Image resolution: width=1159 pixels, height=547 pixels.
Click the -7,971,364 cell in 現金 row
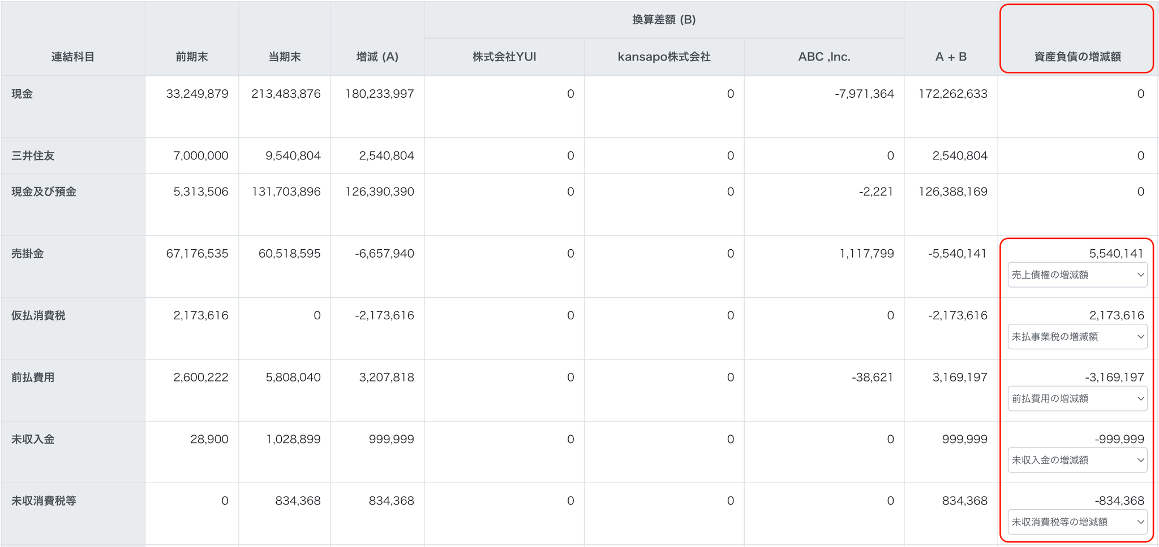[864, 94]
